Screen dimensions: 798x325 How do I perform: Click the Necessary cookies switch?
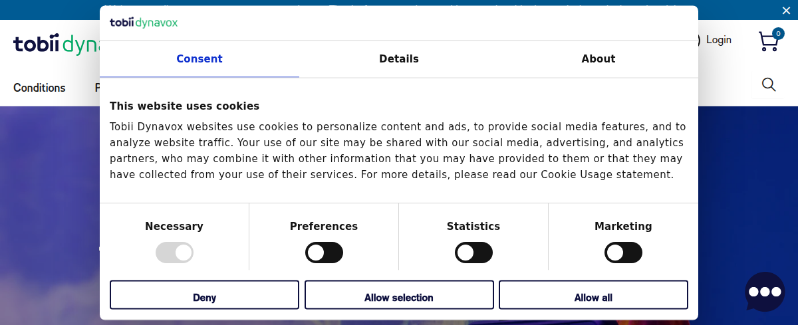pos(174,253)
